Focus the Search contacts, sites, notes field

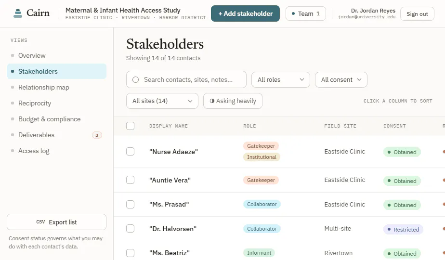[x=186, y=79]
